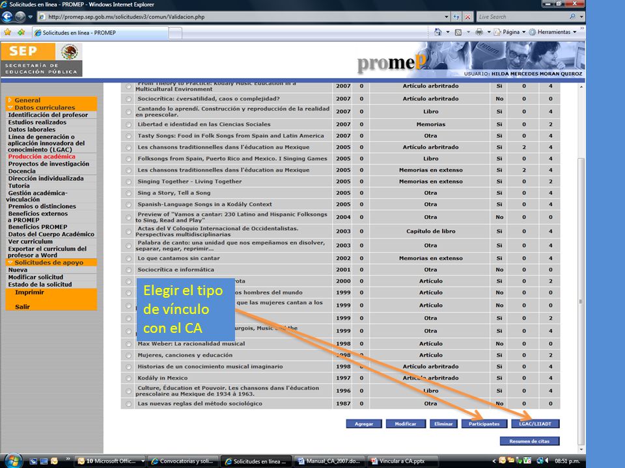Click the Agregar button
The width and height of the screenshot is (625, 468).
pos(364,424)
